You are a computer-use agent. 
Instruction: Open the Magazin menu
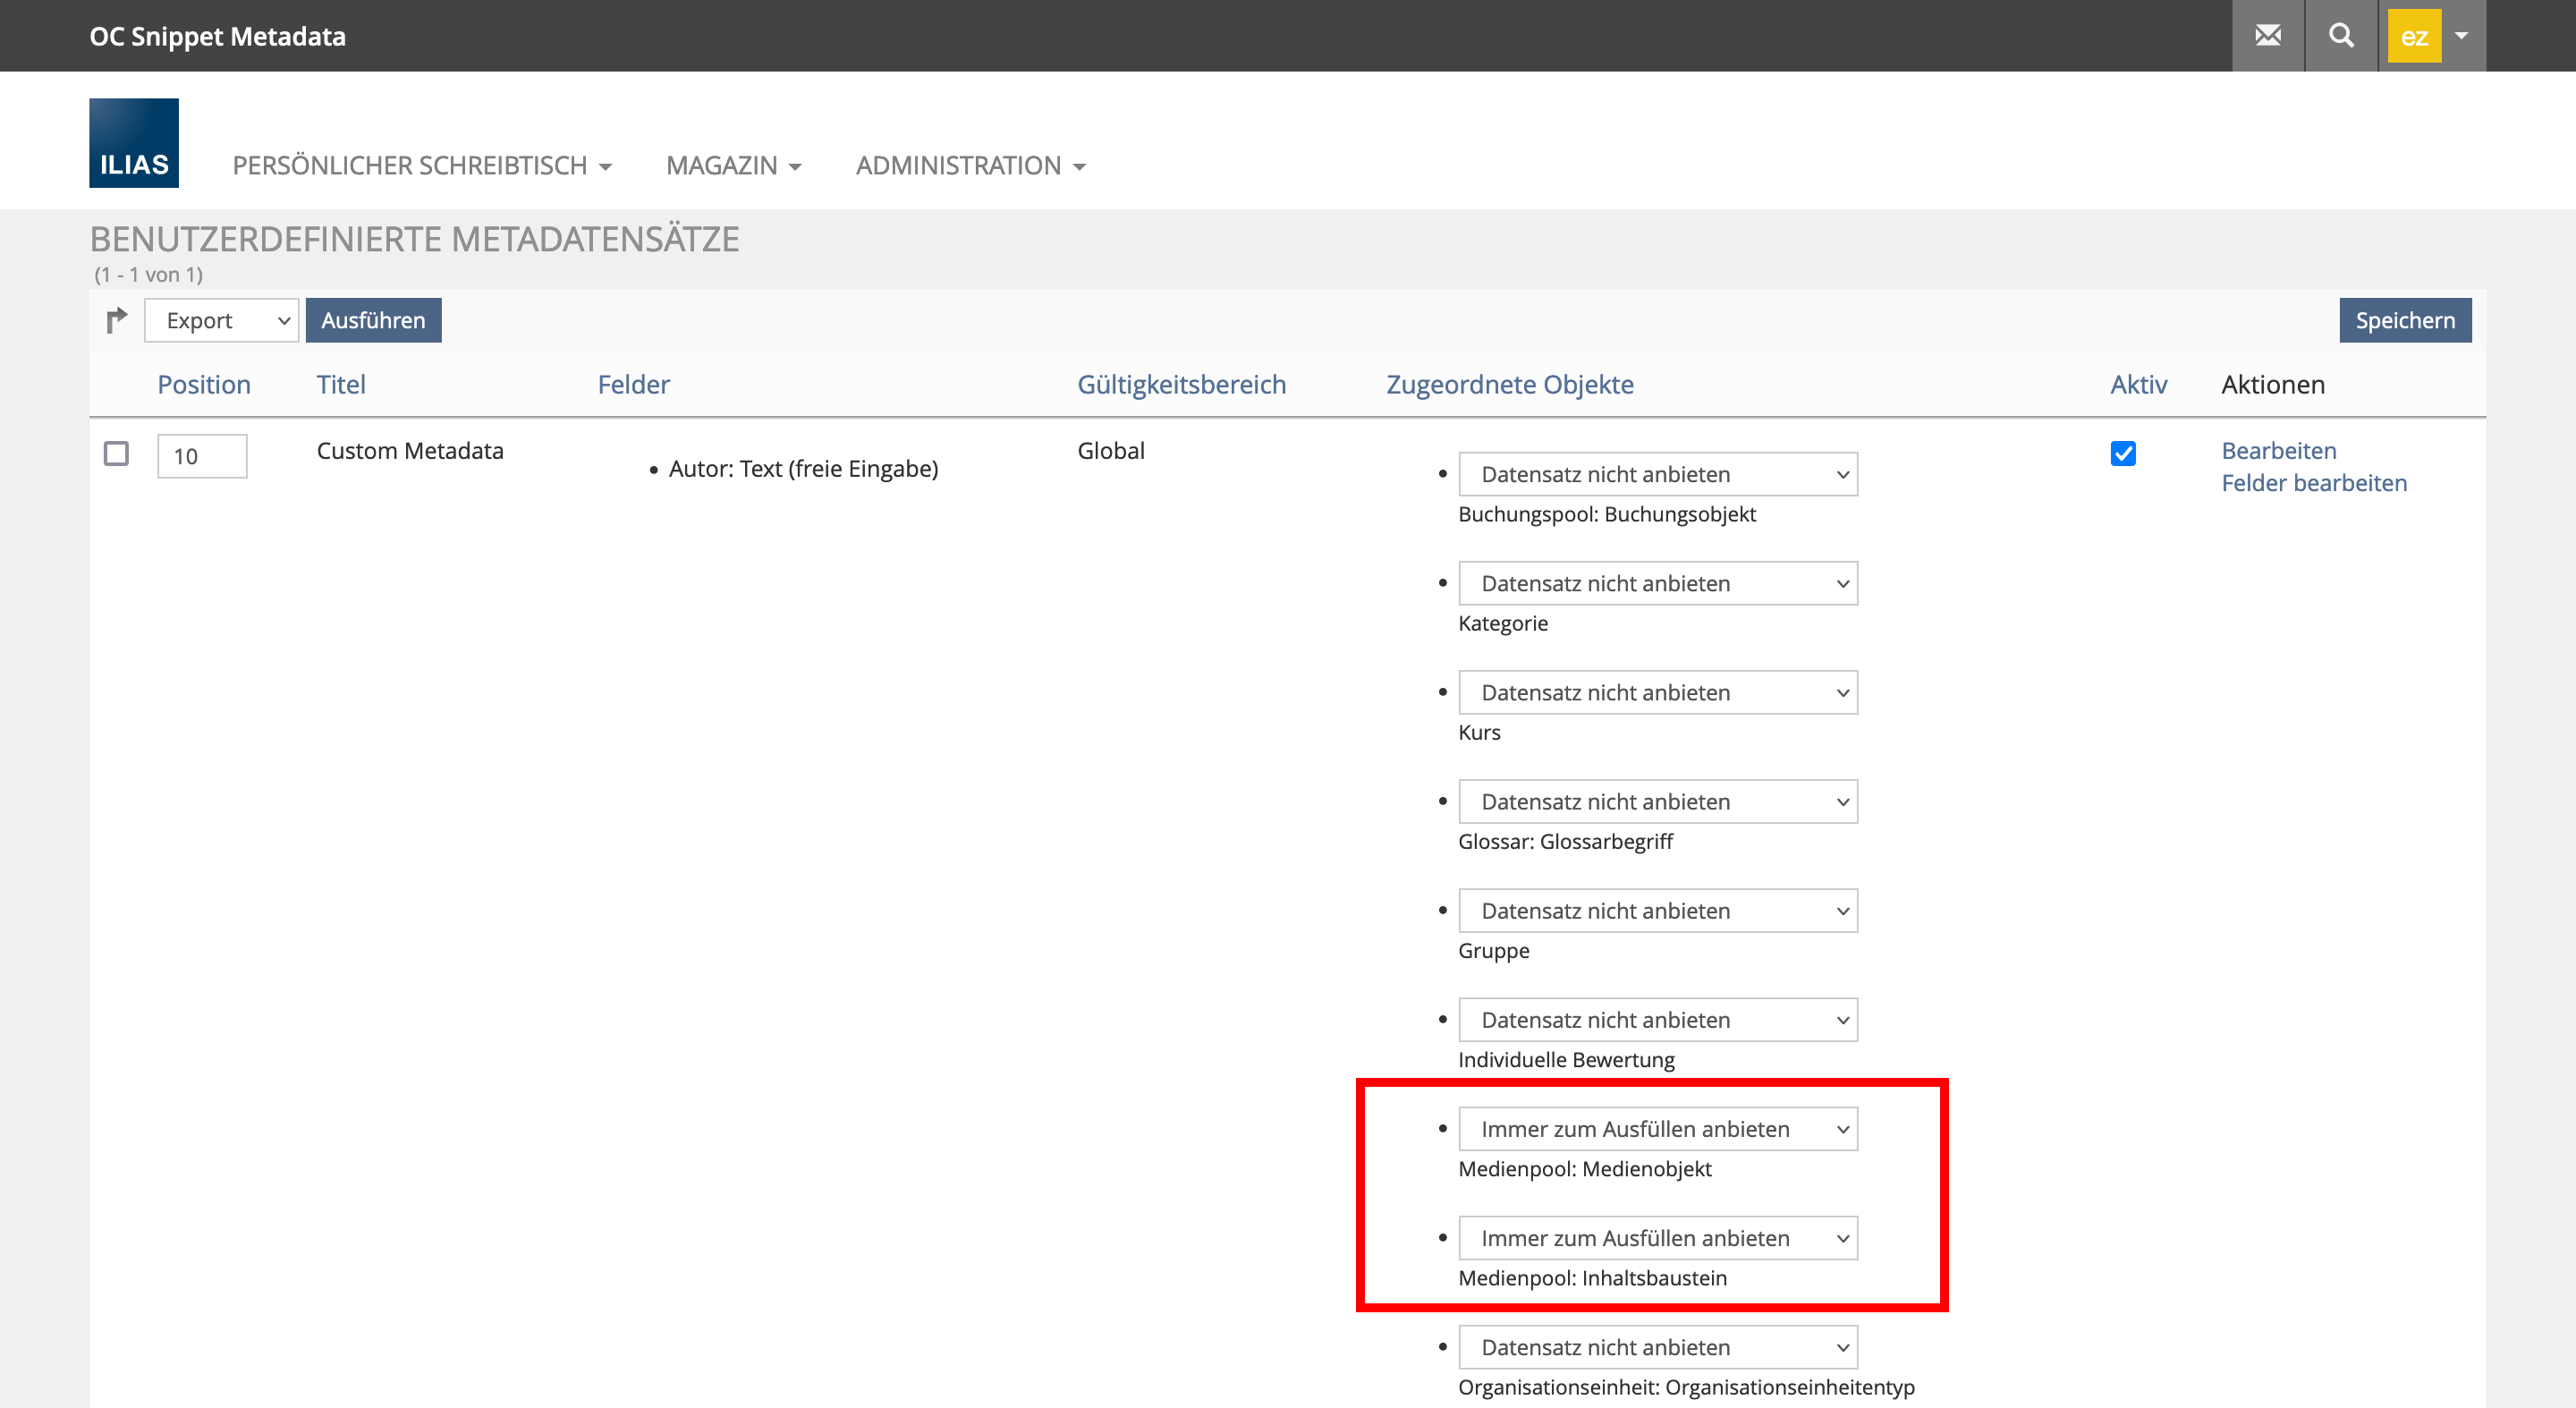pos(733,165)
